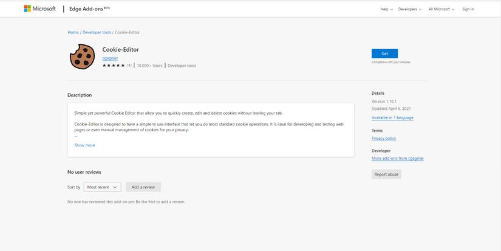Image resolution: width=501 pixels, height=251 pixels.
Task: Expand the Developers menu
Action: coord(410,9)
